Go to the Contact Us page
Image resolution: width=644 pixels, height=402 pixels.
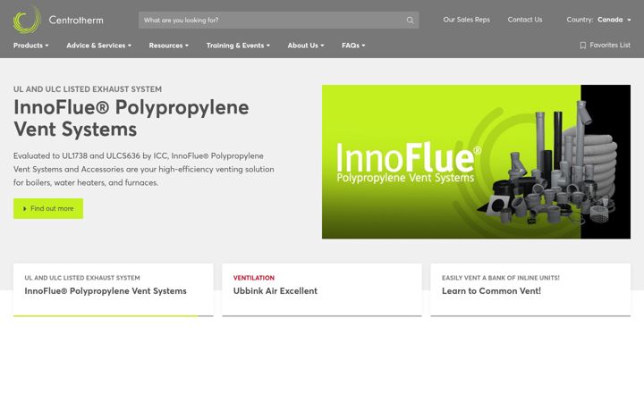(x=524, y=20)
